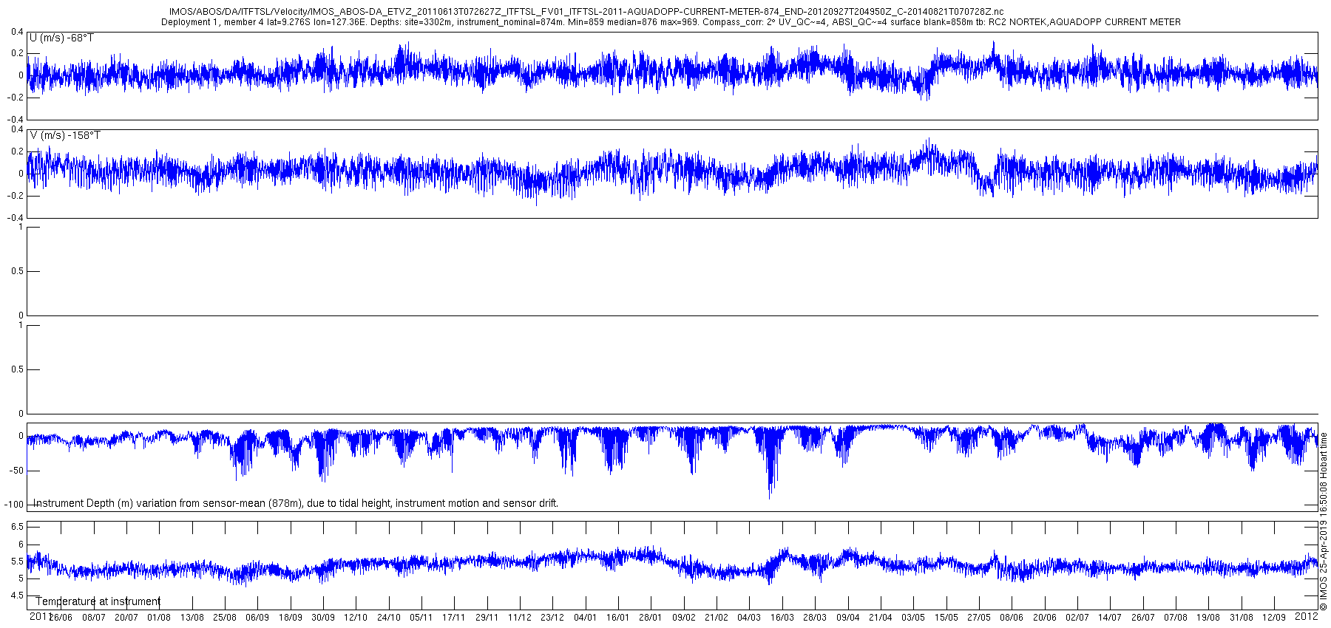Click the 28/01 date tick label
Screen dimensions: 1331x628
pyautogui.click(x=651, y=617)
